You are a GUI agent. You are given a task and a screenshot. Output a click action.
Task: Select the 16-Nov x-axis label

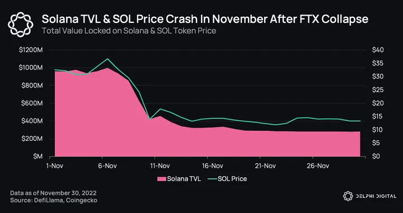coord(214,166)
